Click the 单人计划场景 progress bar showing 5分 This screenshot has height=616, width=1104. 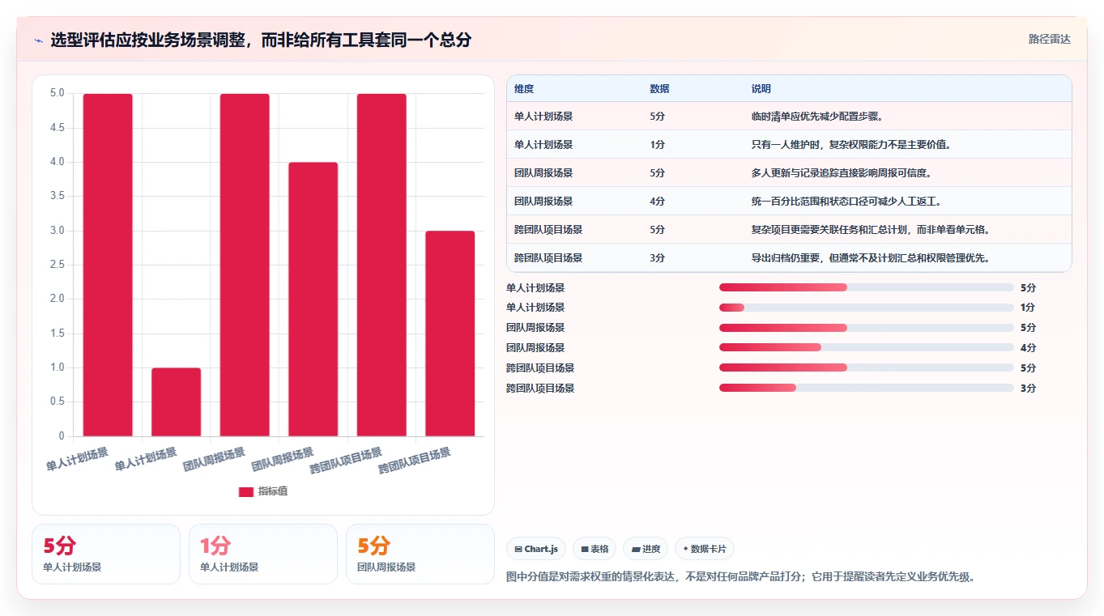coord(867,287)
